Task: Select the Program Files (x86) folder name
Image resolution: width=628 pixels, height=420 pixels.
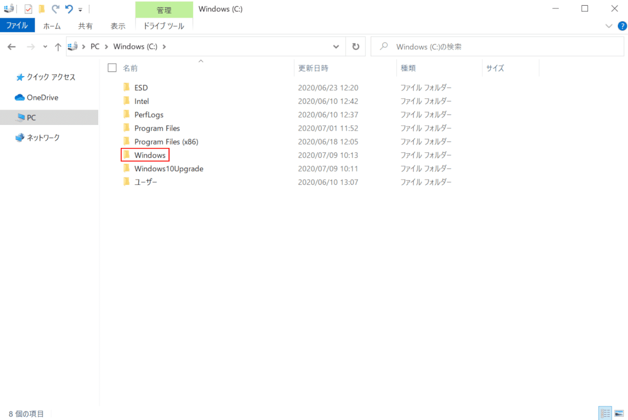Action: 166,142
